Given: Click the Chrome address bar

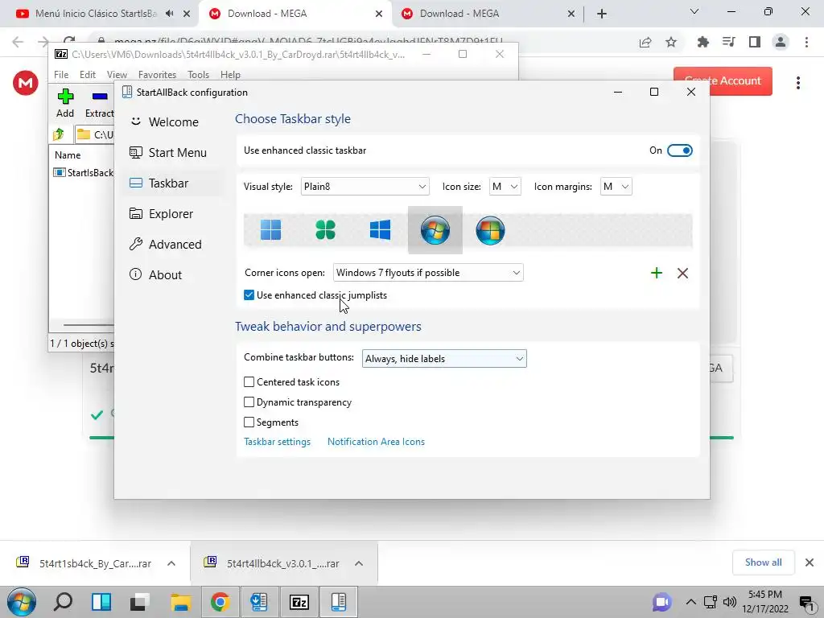Looking at the screenshot, I should pyautogui.click(x=307, y=40).
